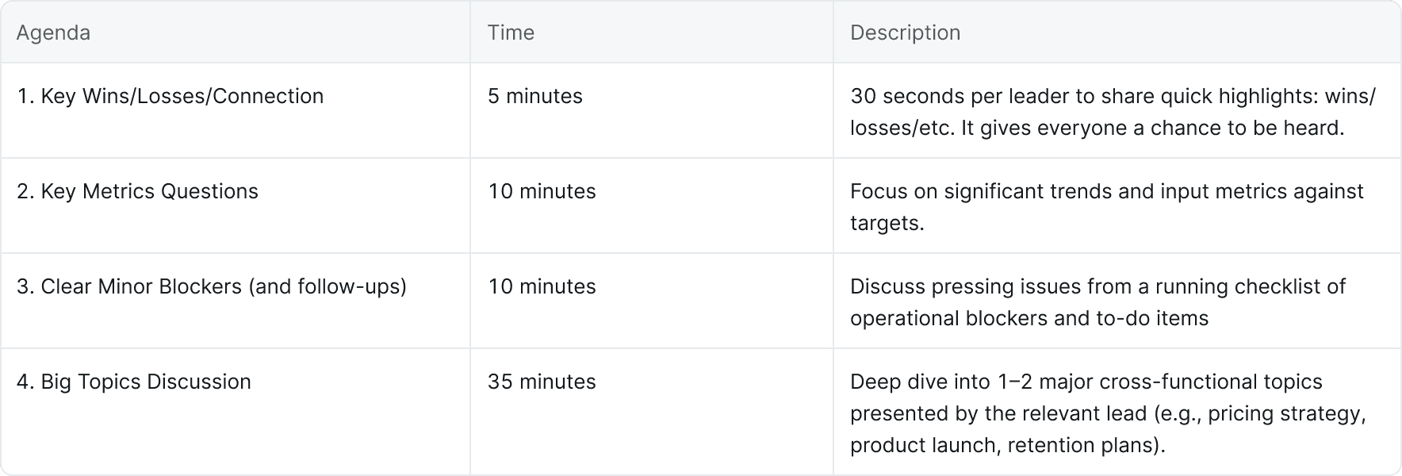Click the Description column header
Viewport: 1402px width, 476px height.
click(x=905, y=33)
